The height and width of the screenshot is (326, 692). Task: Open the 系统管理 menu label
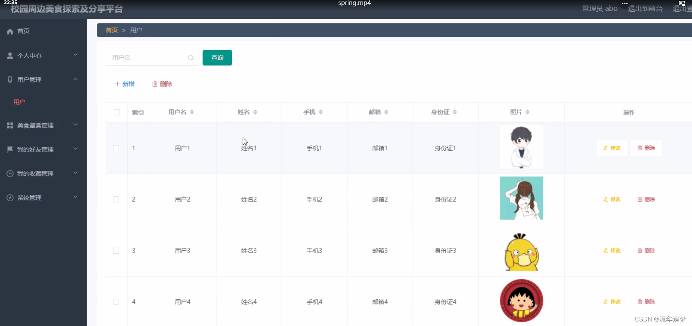(x=29, y=198)
